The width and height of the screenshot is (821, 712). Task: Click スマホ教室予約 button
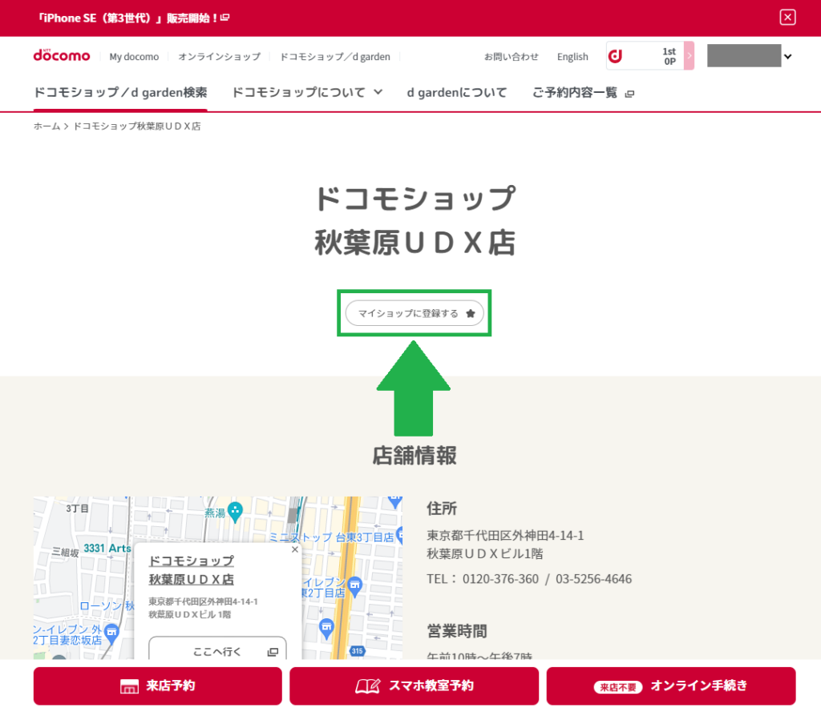pyautogui.click(x=415, y=686)
